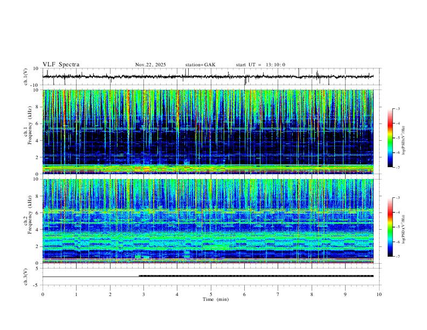
Task: Click the 'ch.3(V)' axis label
Action: (26, 277)
